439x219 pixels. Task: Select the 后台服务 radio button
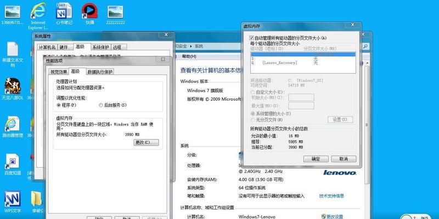pyautogui.click(x=101, y=105)
